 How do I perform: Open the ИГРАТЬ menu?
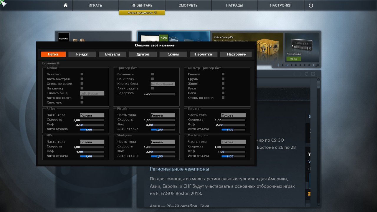(95, 5)
